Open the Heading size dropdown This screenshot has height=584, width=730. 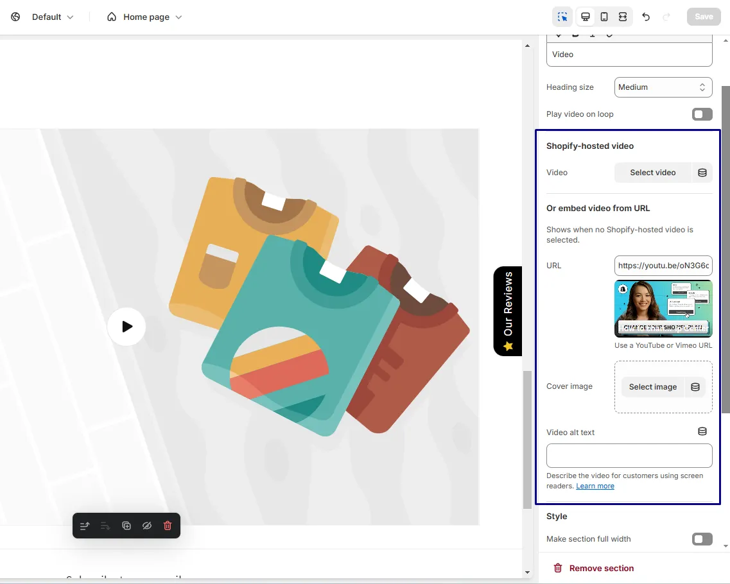tap(663, 87)
